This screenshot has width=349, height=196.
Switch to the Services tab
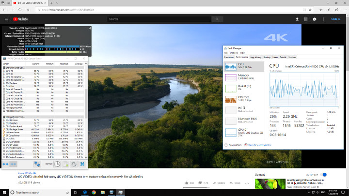click(292, 57)
